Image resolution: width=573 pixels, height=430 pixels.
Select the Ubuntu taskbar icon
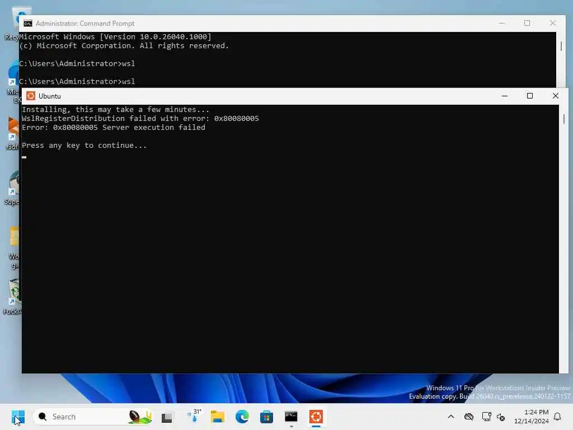pyautogui.click(x=316, y=417)
